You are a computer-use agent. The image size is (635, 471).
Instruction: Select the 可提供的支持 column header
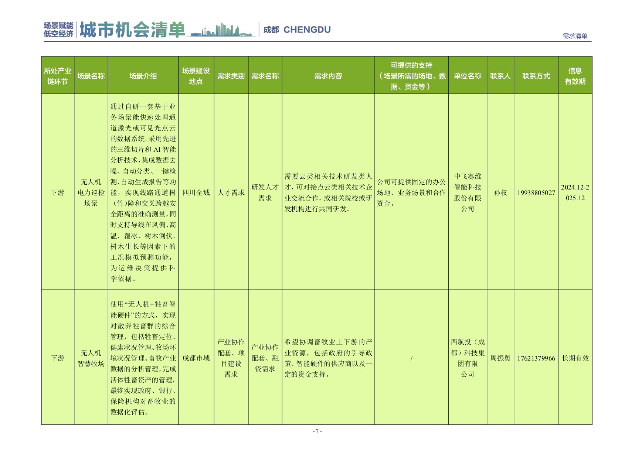pos(411,76)
